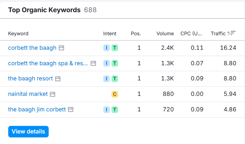The image size is (245, 144).
Task: Click the Intent column header
Action: pos(110,34)
